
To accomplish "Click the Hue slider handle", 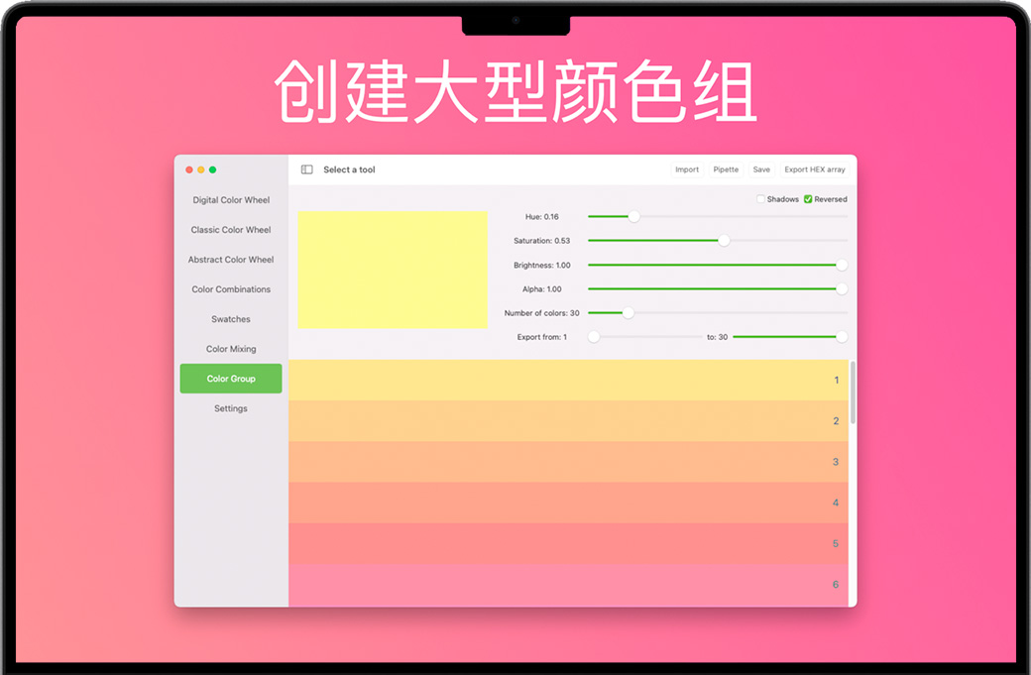I will (x=633, y=216).
